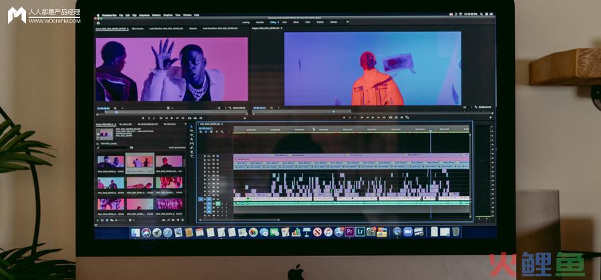This screenshot has height=280, width=601.
Task: Toggle the green-highlighted mute button on audio track
Action: coord(218,204)
